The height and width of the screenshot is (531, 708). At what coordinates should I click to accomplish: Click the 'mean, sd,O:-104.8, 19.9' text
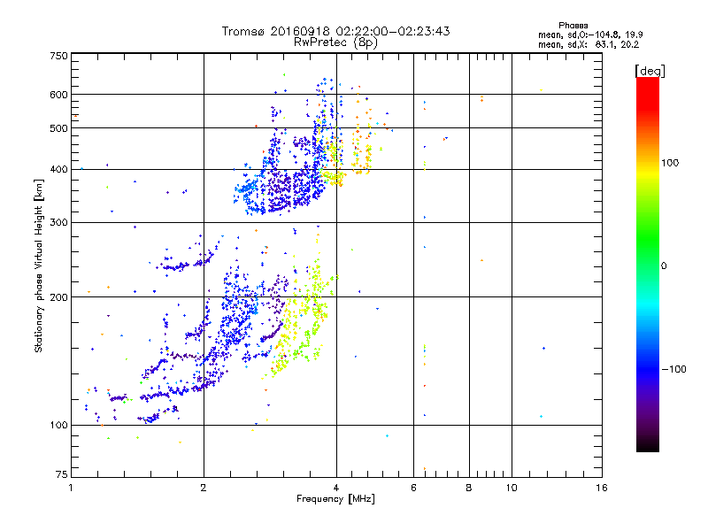click(x=590, y=35)
